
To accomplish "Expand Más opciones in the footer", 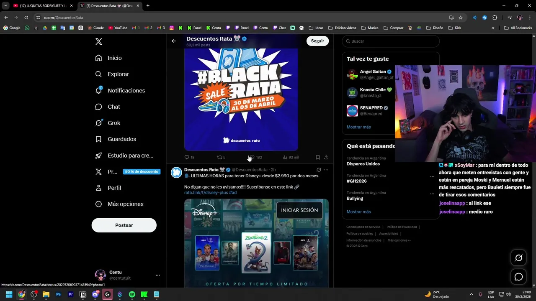I will 399,240.
